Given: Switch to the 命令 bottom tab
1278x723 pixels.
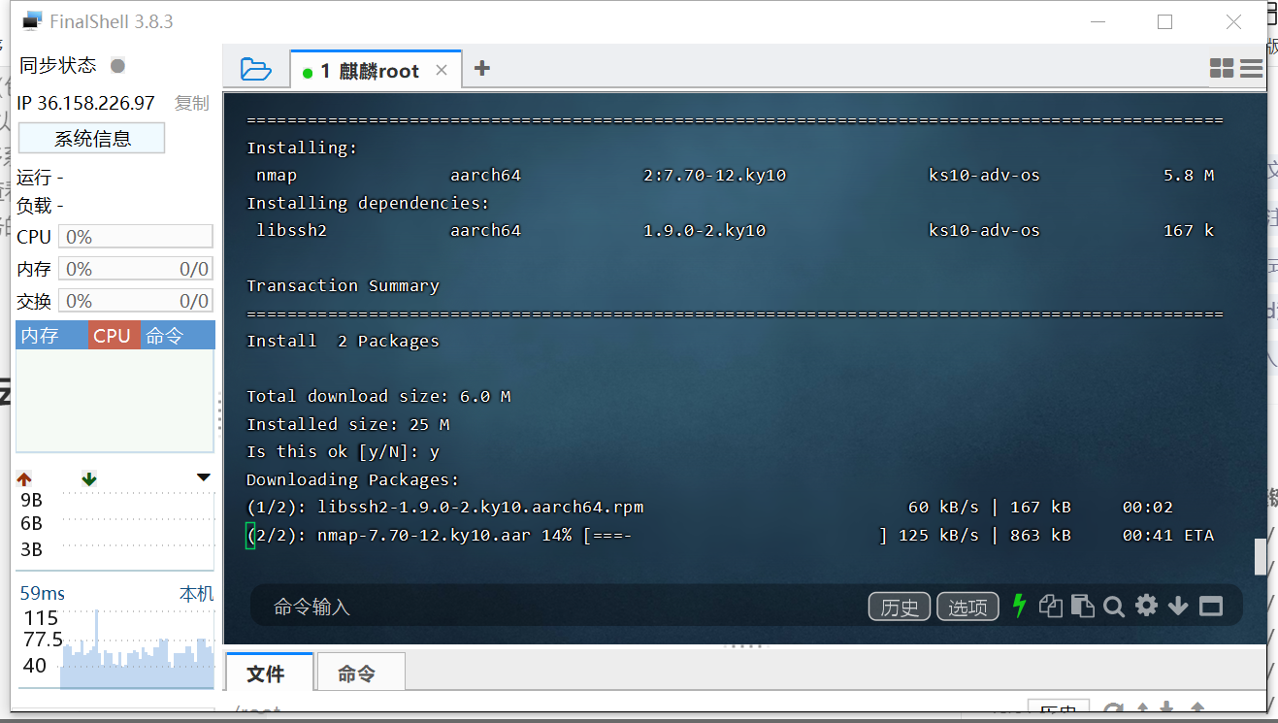Looking at the screenshot, I should pos(359,673).
